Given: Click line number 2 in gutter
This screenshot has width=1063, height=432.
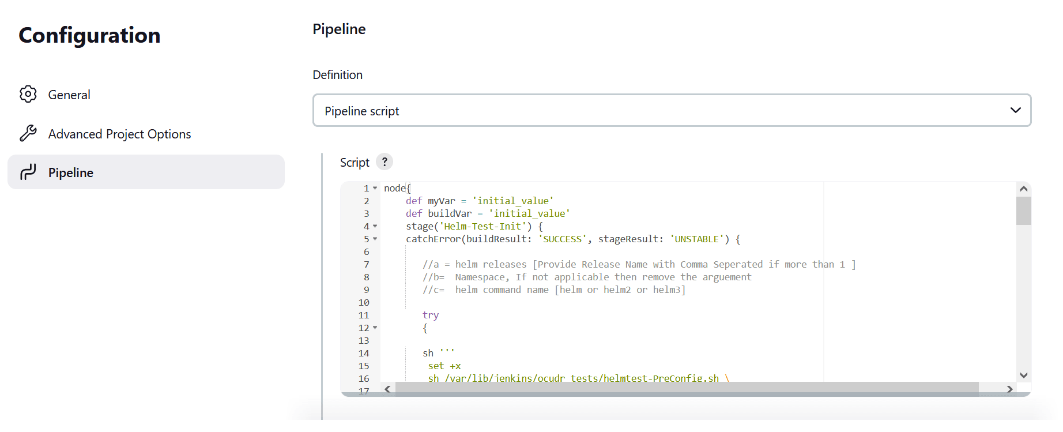Looking at the screenshot, I should [x=366, y=201].
